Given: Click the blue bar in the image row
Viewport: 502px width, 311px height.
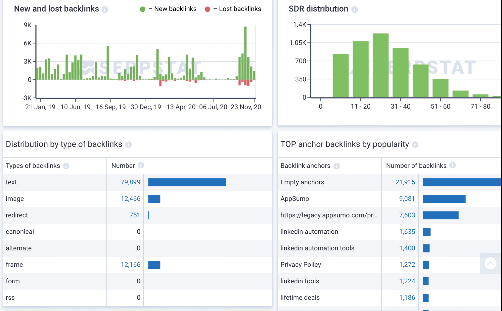Looking at the screenshot, I should [x=154, y=199].
